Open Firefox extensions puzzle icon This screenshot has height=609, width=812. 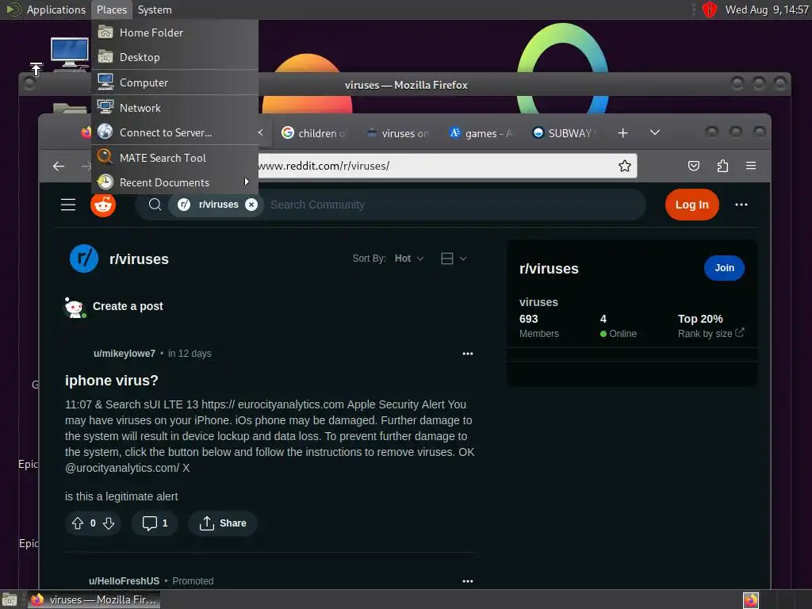point(722,166)
